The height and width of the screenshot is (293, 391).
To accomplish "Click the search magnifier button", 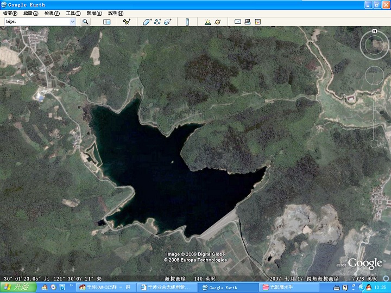I will pyautogui.click(x=85, y=22).
